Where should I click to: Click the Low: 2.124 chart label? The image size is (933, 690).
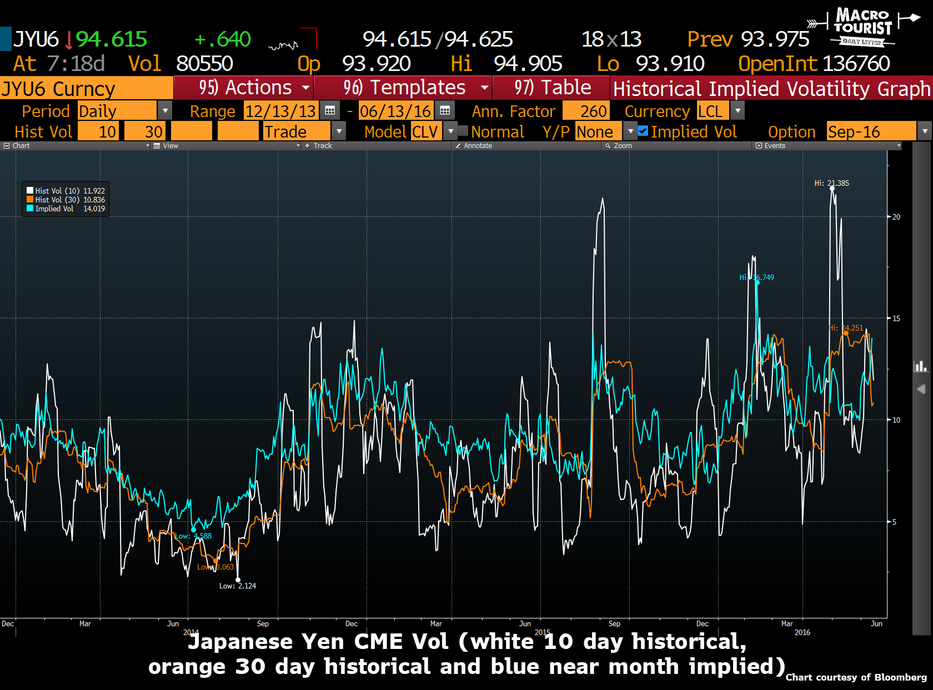click(x=238, y=586)
